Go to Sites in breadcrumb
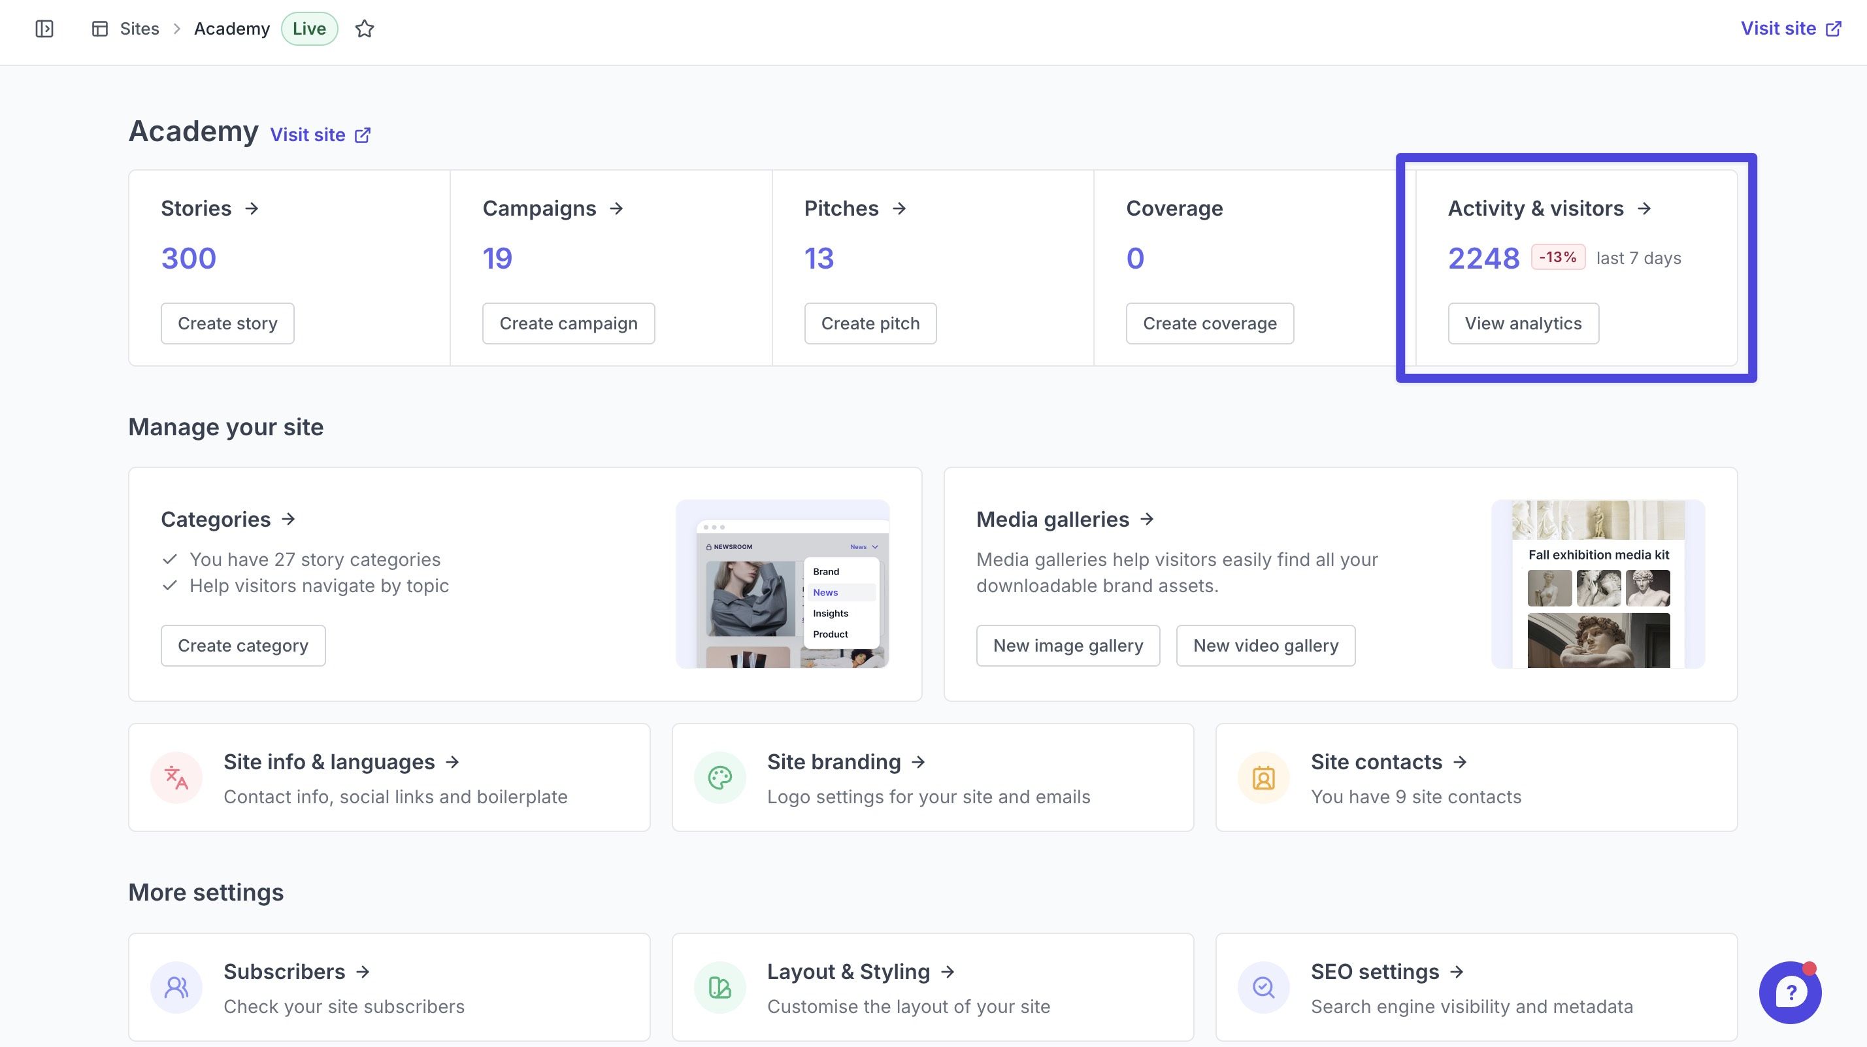1867x1047 pixels. (139, 29)
